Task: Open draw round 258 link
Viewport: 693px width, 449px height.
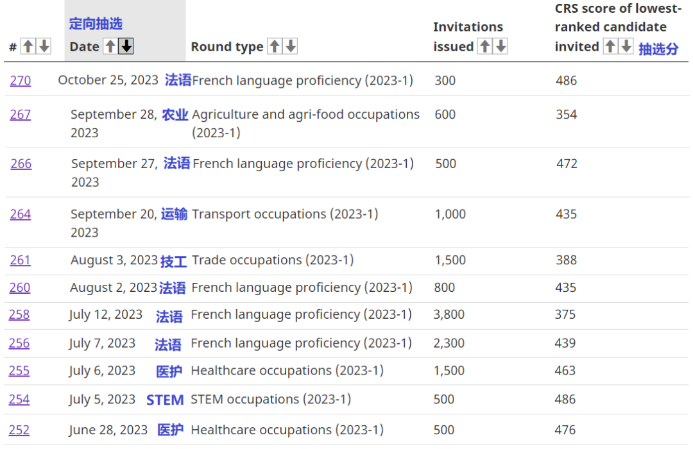Action: (x=19, y=315)
